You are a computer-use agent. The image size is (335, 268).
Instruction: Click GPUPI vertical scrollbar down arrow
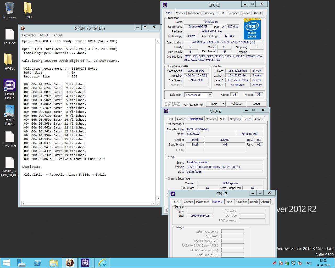click(158, 199)
